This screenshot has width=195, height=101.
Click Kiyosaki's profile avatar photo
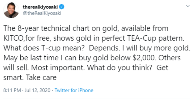[11, 10]
